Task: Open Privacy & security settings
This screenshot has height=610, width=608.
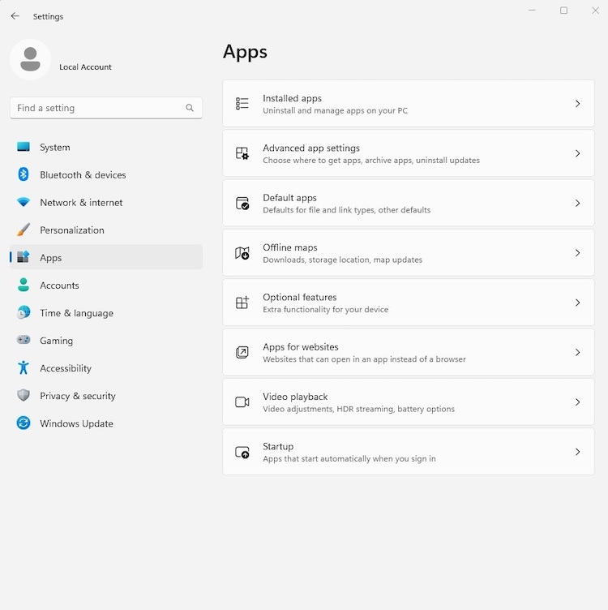Action: 106,396
